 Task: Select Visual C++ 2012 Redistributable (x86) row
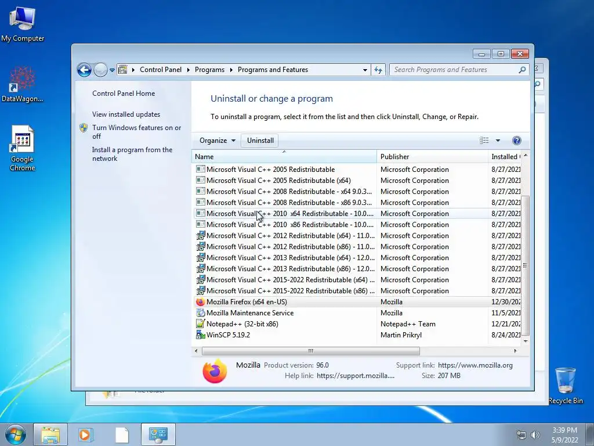pyautogui.click(x=357, y=246)
